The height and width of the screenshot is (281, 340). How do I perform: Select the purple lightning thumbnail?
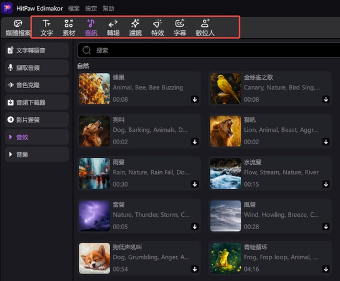(94, 216)
